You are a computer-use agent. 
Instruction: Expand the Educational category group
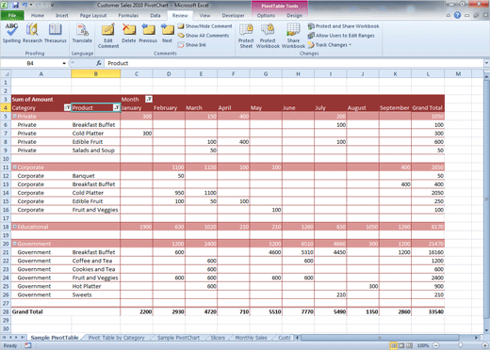click(14, 227)
